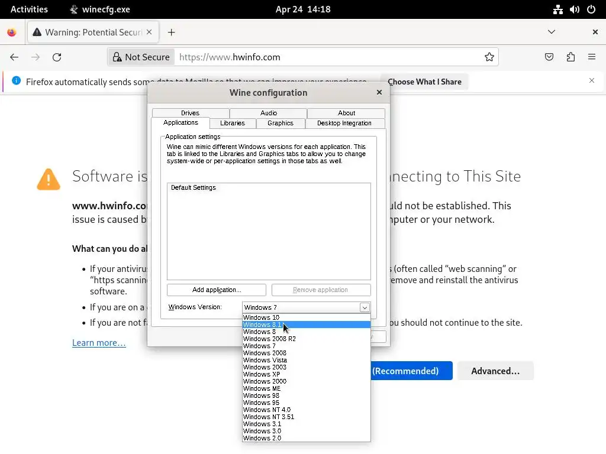Switch to the Drives tab
Viewport: 606px width, 454px height.
click(x=190, y=113)
